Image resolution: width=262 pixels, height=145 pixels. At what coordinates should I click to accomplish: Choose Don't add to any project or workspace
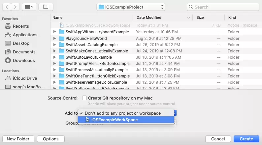(x=126, y=113)
